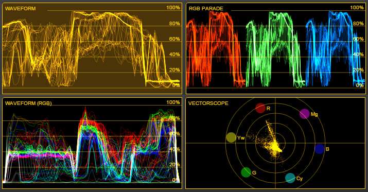Click the magenta Mg target circle

304,114
